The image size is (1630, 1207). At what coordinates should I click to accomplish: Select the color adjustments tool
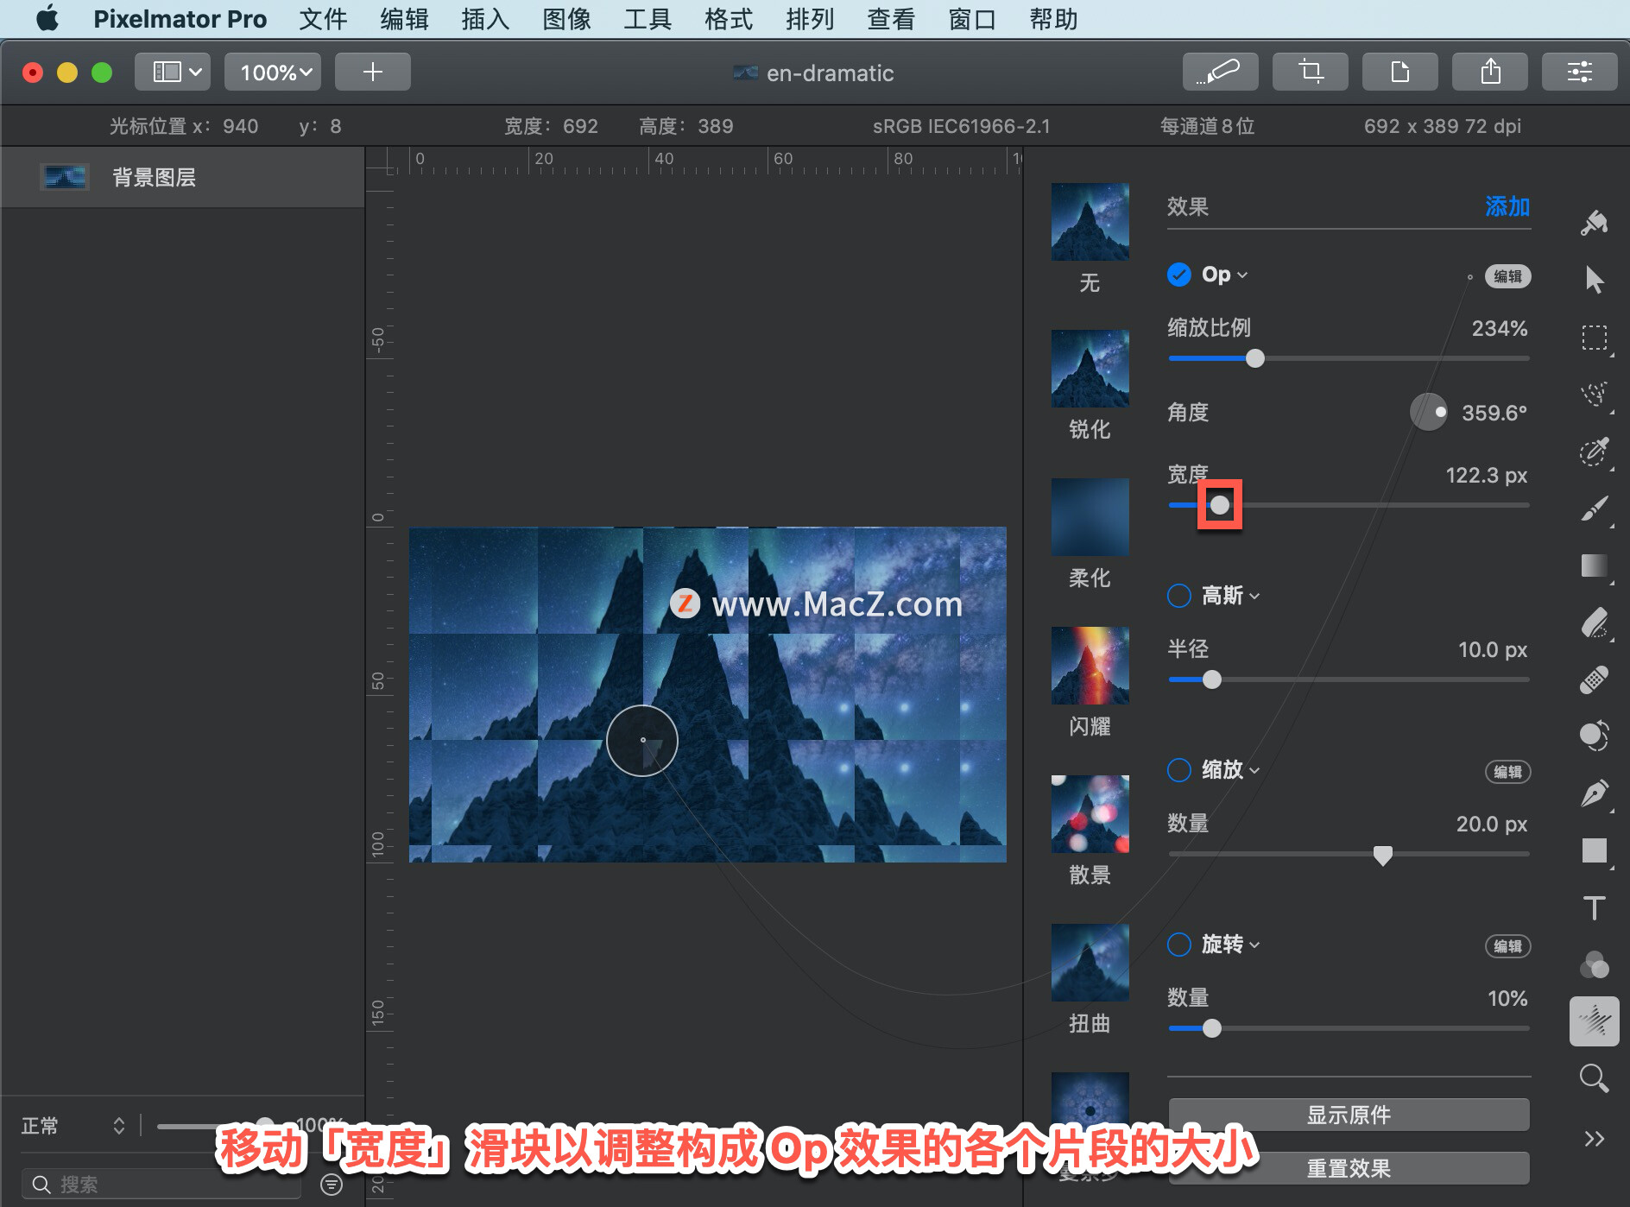pyautogui.click(x=1594, y=736)
